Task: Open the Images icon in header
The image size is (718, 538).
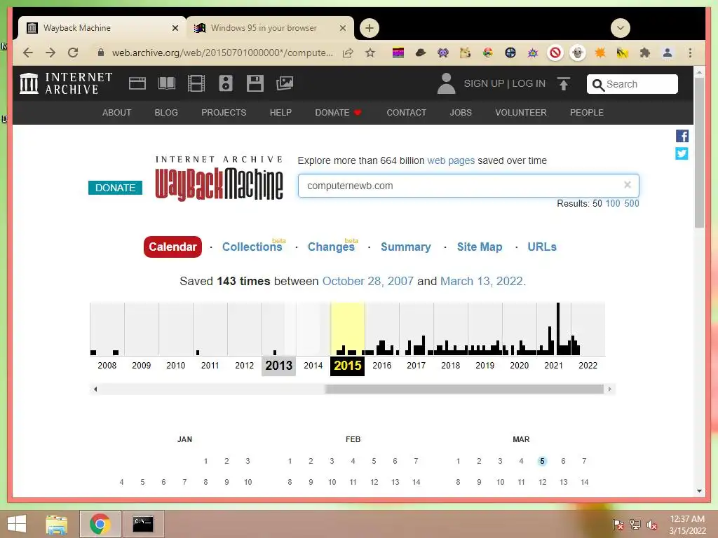Action: click(x=285, y=83)
